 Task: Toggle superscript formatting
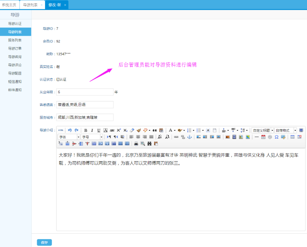tap(119, 130)
